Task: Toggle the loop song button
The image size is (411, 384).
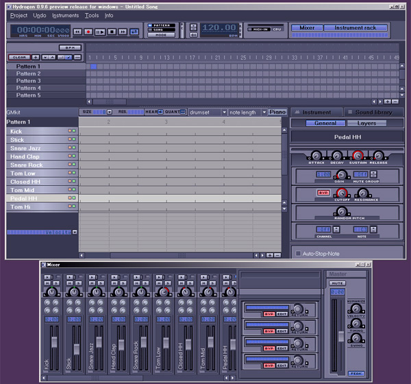Action: [134, 32]
